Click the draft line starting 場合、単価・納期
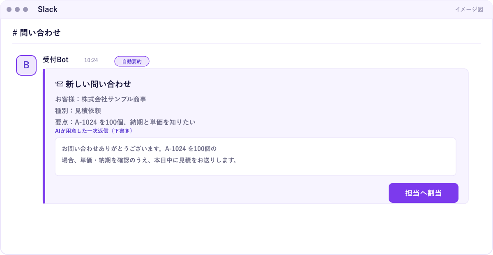 pos(149,160)
